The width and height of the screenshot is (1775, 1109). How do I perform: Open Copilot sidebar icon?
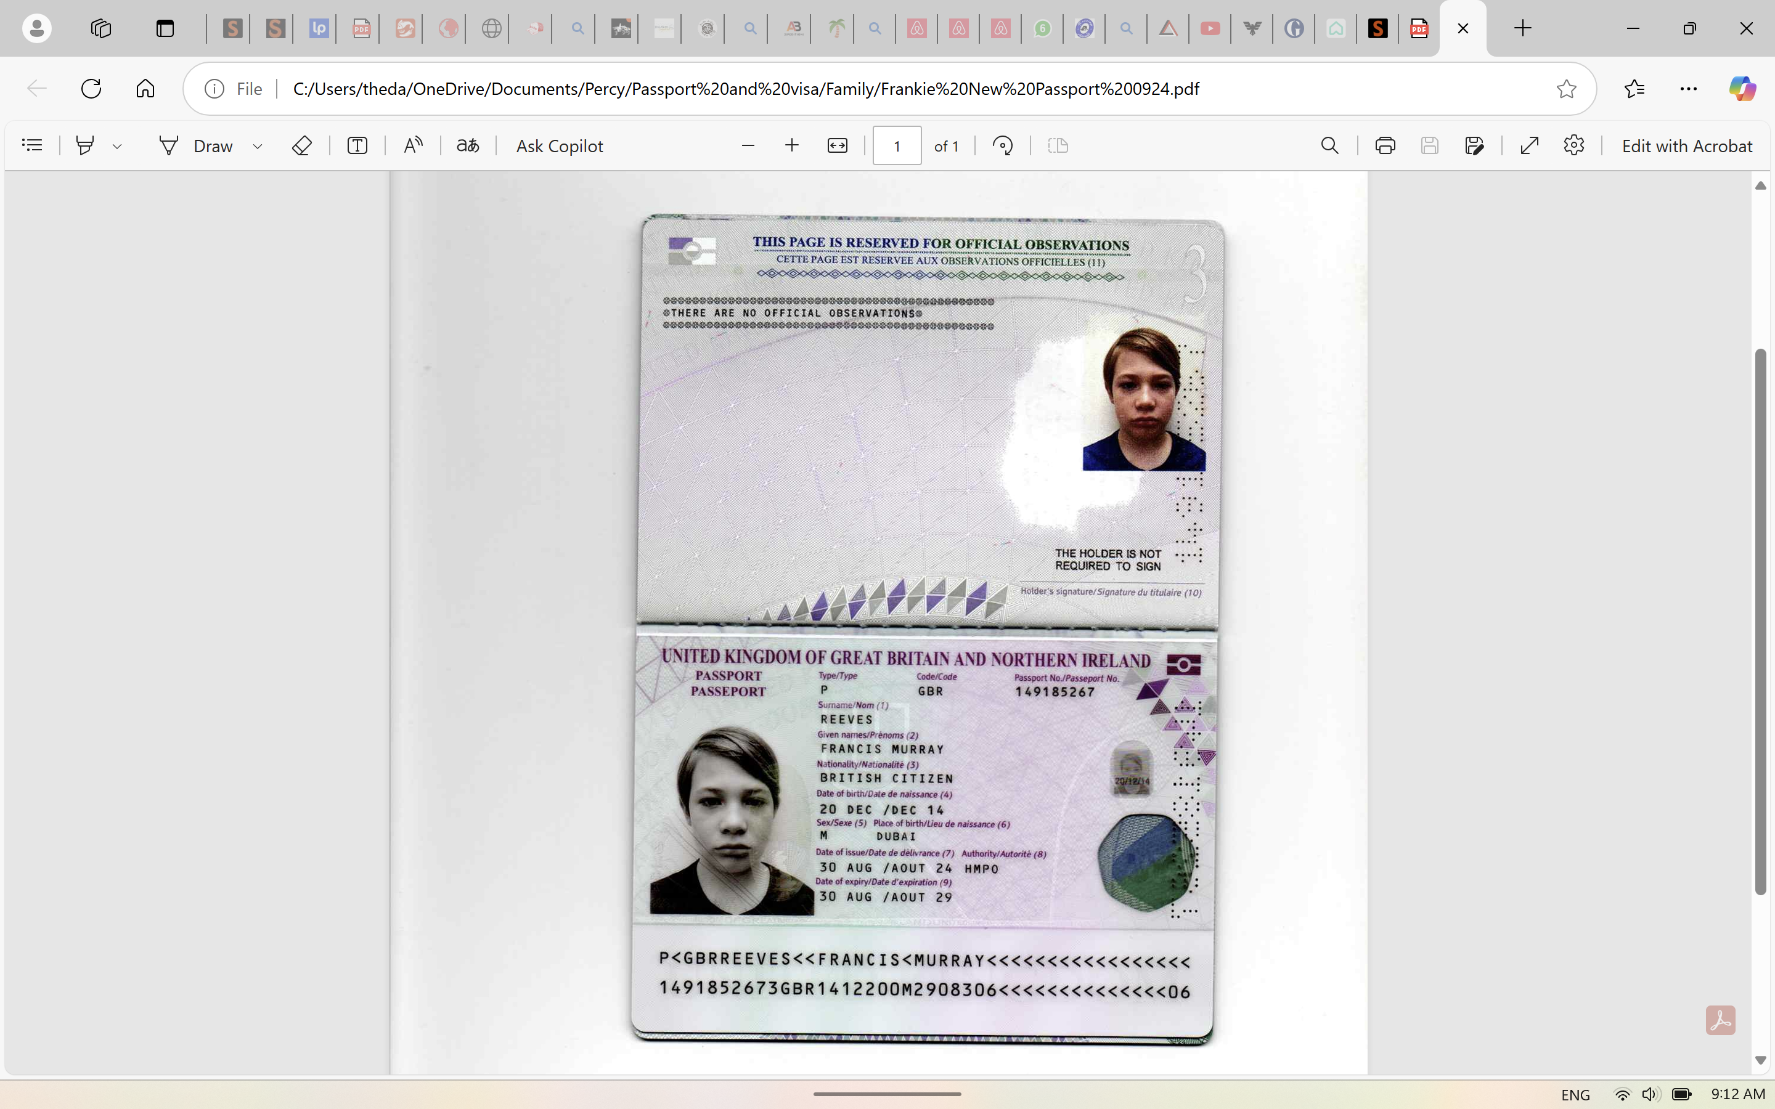pos(1743,89)
